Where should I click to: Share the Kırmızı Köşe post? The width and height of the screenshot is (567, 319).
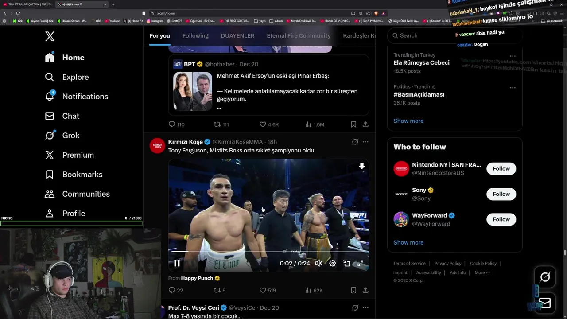[x=365, y=290]
